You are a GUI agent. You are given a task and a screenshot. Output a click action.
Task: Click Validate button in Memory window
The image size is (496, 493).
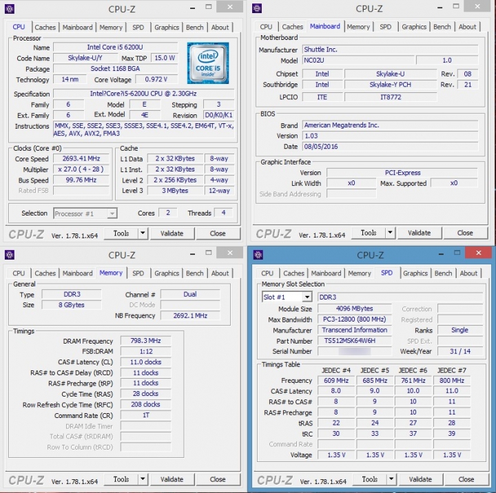[x=172, y=479]
